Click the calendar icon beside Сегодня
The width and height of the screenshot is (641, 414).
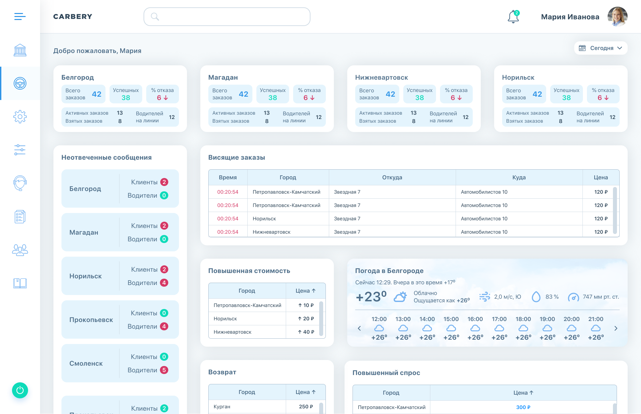582,48
